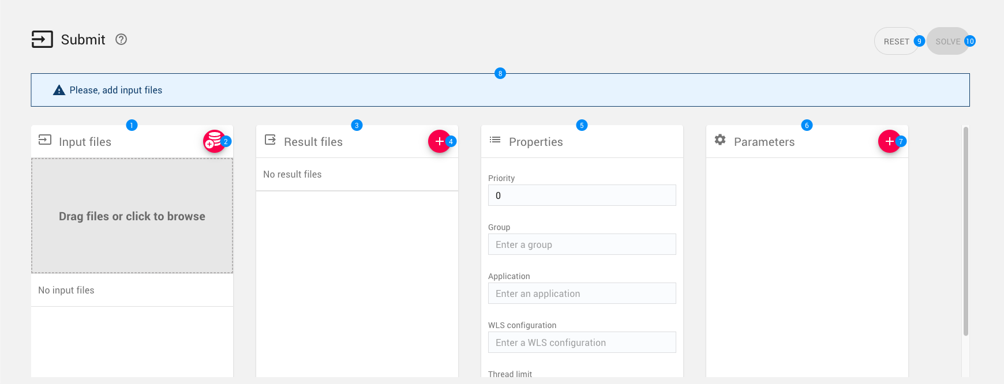
Task: Add a new result file
Action: click(x=439, y=141)
